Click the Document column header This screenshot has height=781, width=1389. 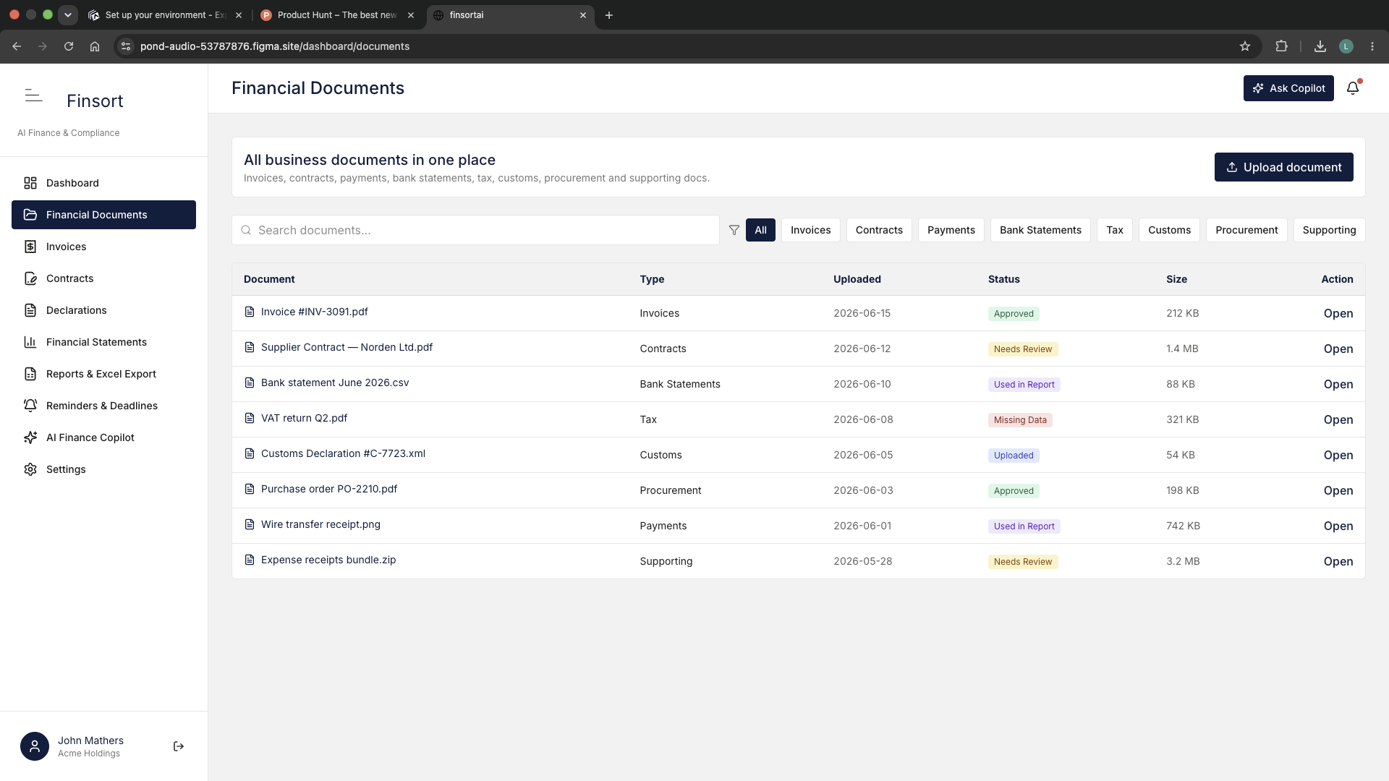click(269, 279)
